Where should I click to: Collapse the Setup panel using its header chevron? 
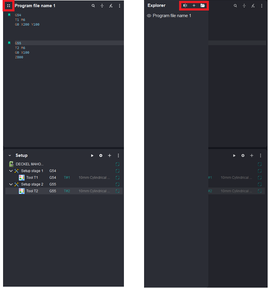pyautogui.click(x=10, y=155)
